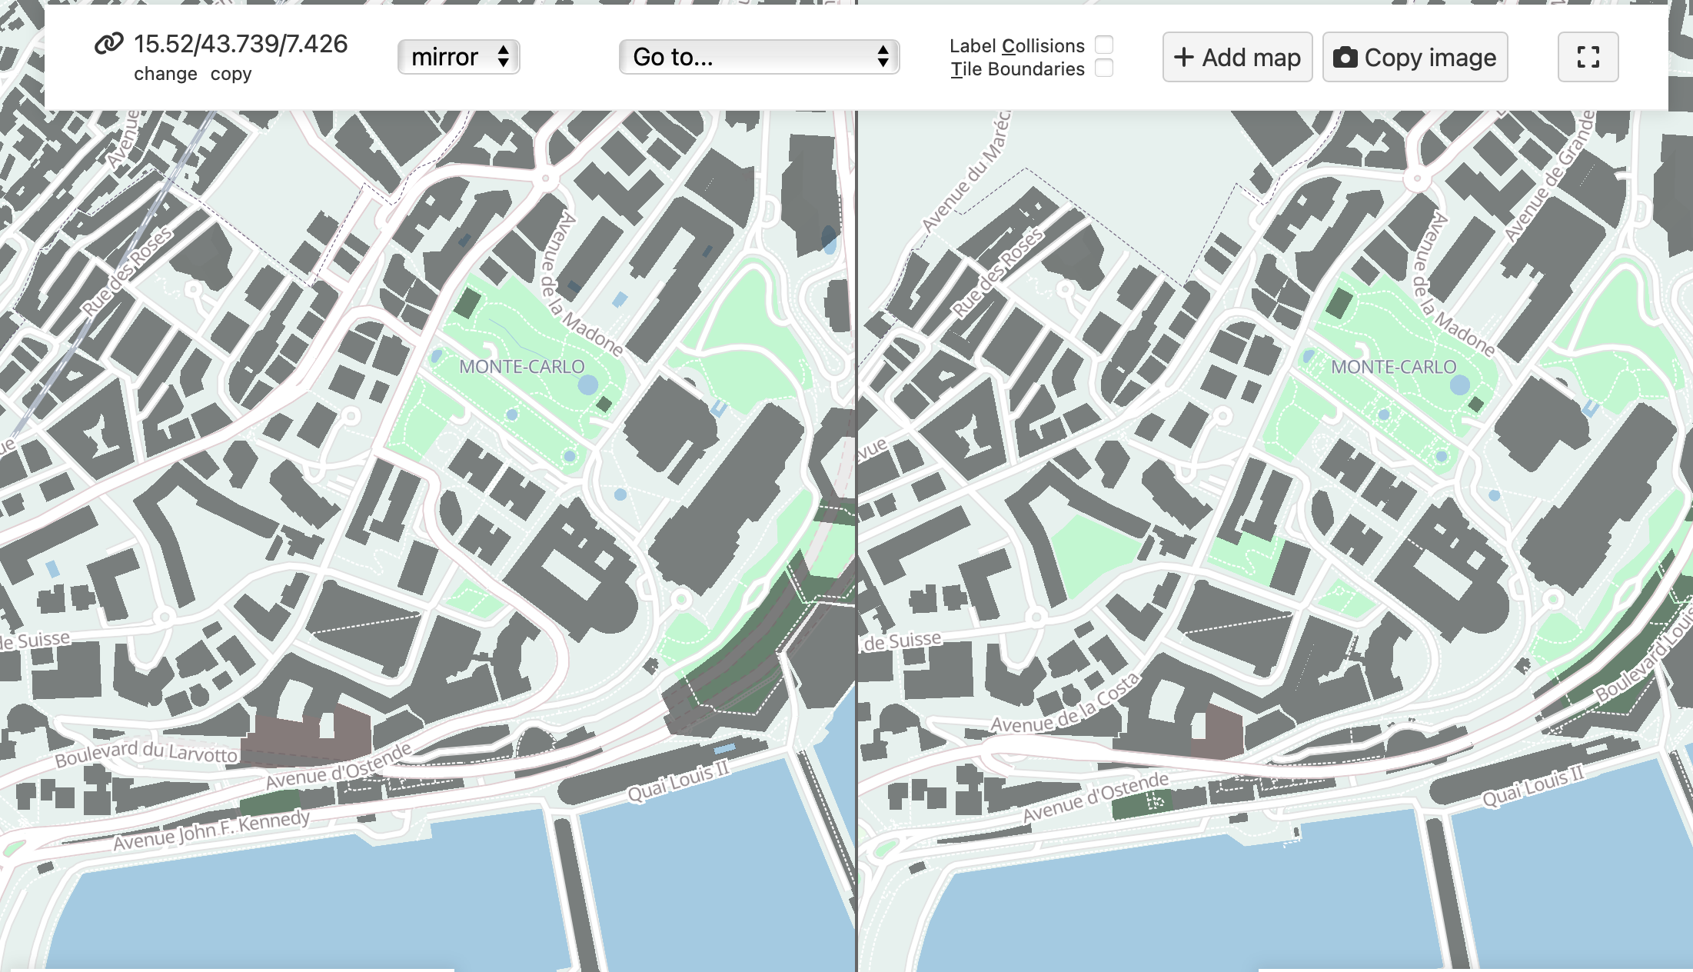The width and height of the screenshot is (1693, 972).
Task: Click coordinates text 15.52/43.739/7.426
Action: (x=241, y=44)
